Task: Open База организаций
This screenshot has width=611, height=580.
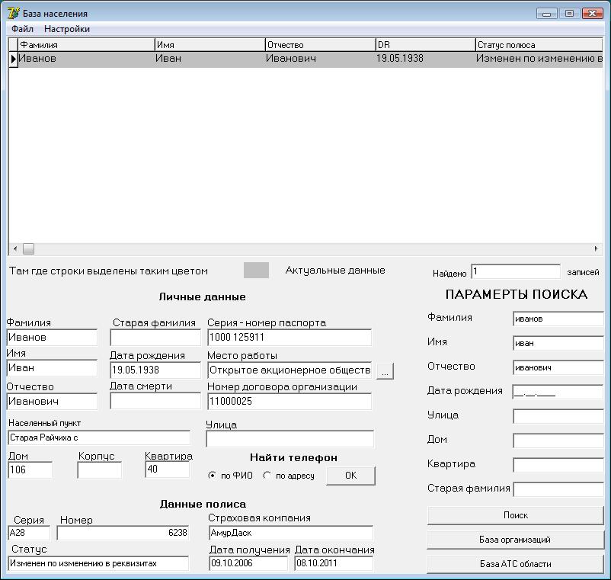Action: [x=515, y=540]
